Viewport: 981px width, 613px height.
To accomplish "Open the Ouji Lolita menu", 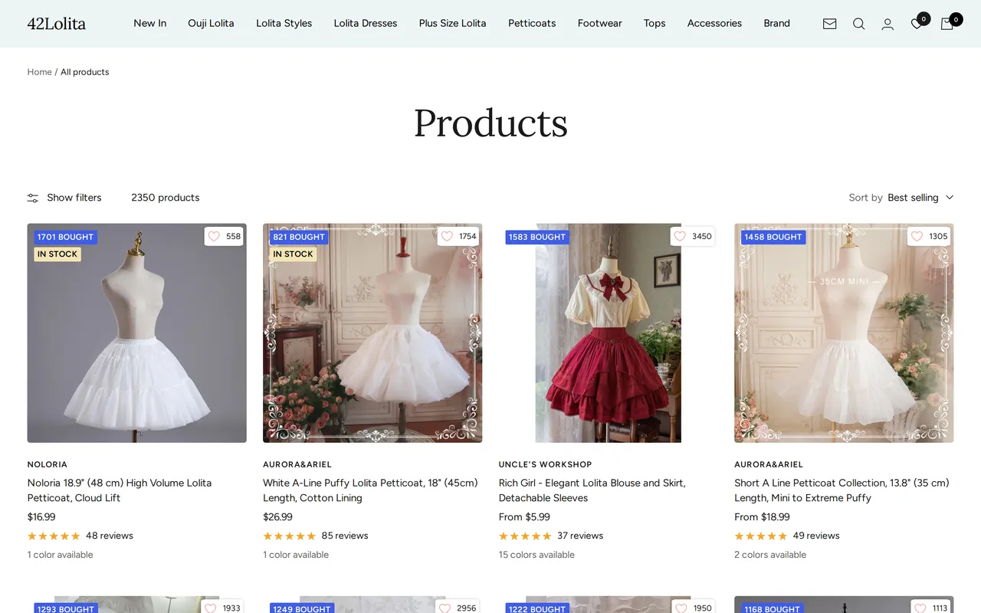I will tap(211, 24).
